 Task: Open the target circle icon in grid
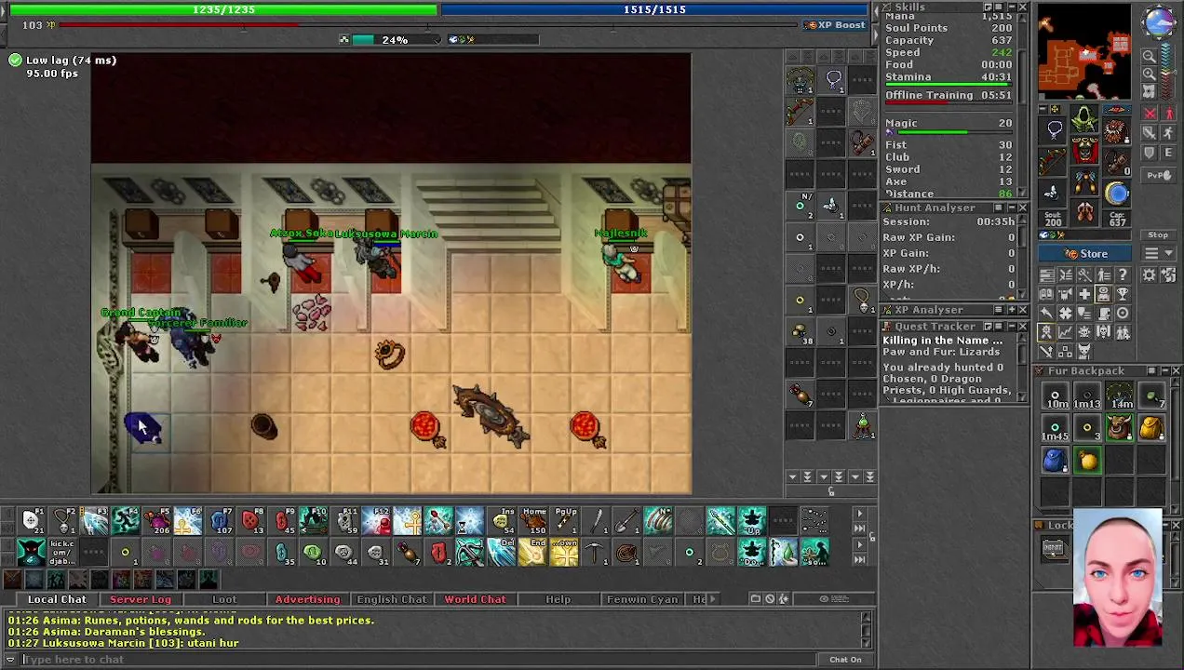(x=1123, y=314)
